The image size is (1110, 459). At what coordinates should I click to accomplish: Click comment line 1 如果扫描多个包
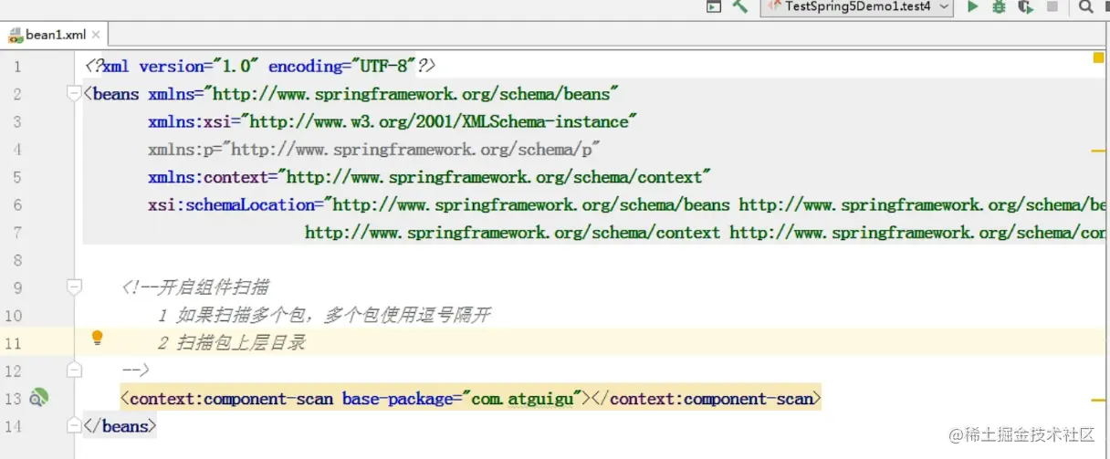tap(324, 315)
